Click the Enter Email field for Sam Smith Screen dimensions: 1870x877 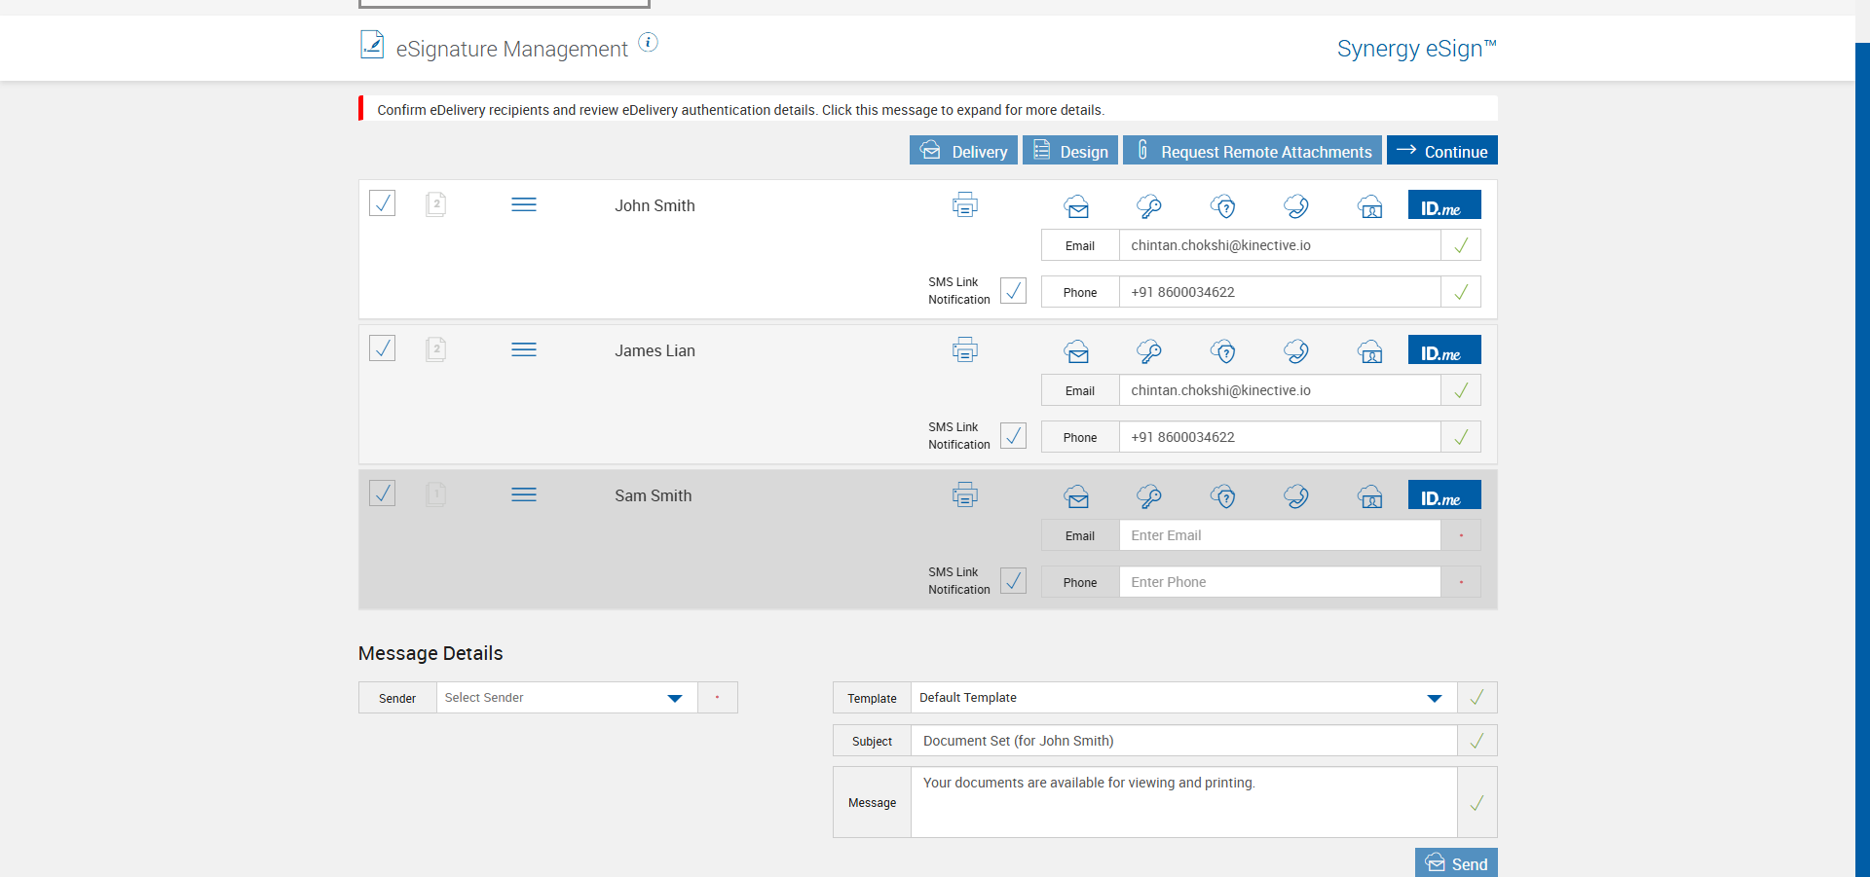pos(1279,535)
